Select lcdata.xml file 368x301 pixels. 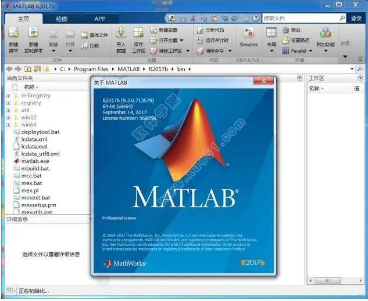[x=30, y=139]
